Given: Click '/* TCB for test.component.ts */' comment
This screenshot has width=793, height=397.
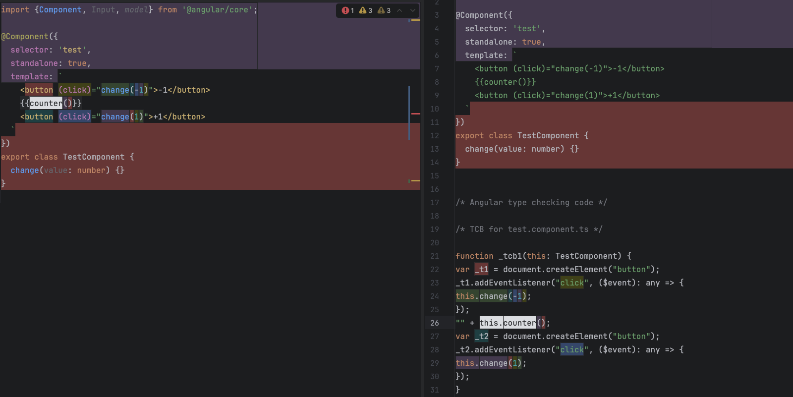Looking at the screenshot, I should pyautogui.click(x=529, y=229).
